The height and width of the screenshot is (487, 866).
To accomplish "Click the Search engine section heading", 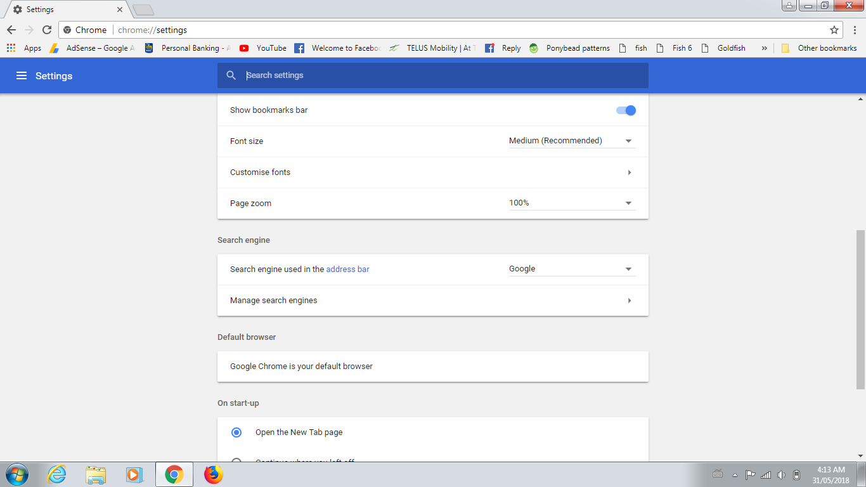I will (243, 240).
